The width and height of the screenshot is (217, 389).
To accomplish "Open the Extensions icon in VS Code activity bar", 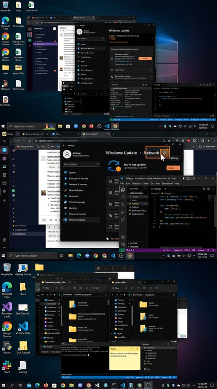I will [x=123, y=219].
